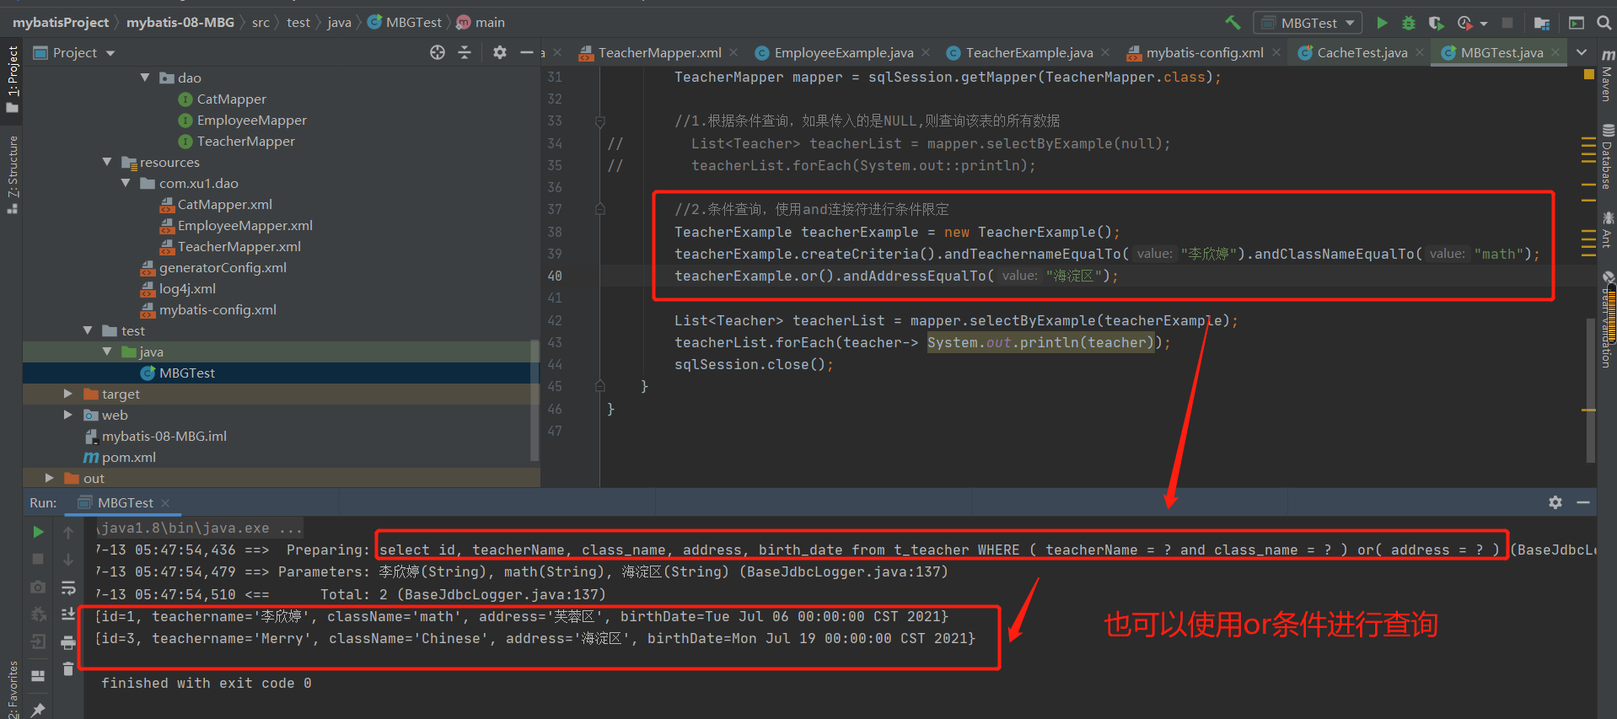
Task: Hide the Project tool window
Action: (527, 52)
